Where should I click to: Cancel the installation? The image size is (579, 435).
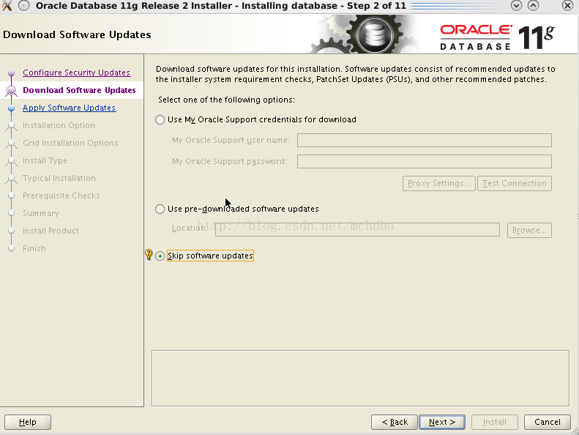coord(548,422)
